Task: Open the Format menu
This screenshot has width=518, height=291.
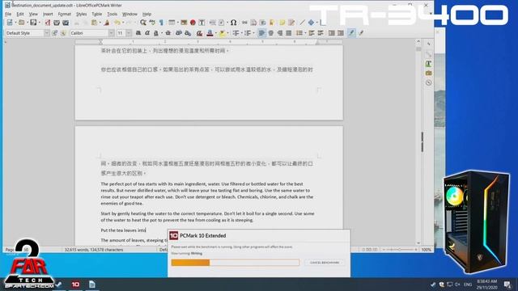Action: [x=65, y=15]
